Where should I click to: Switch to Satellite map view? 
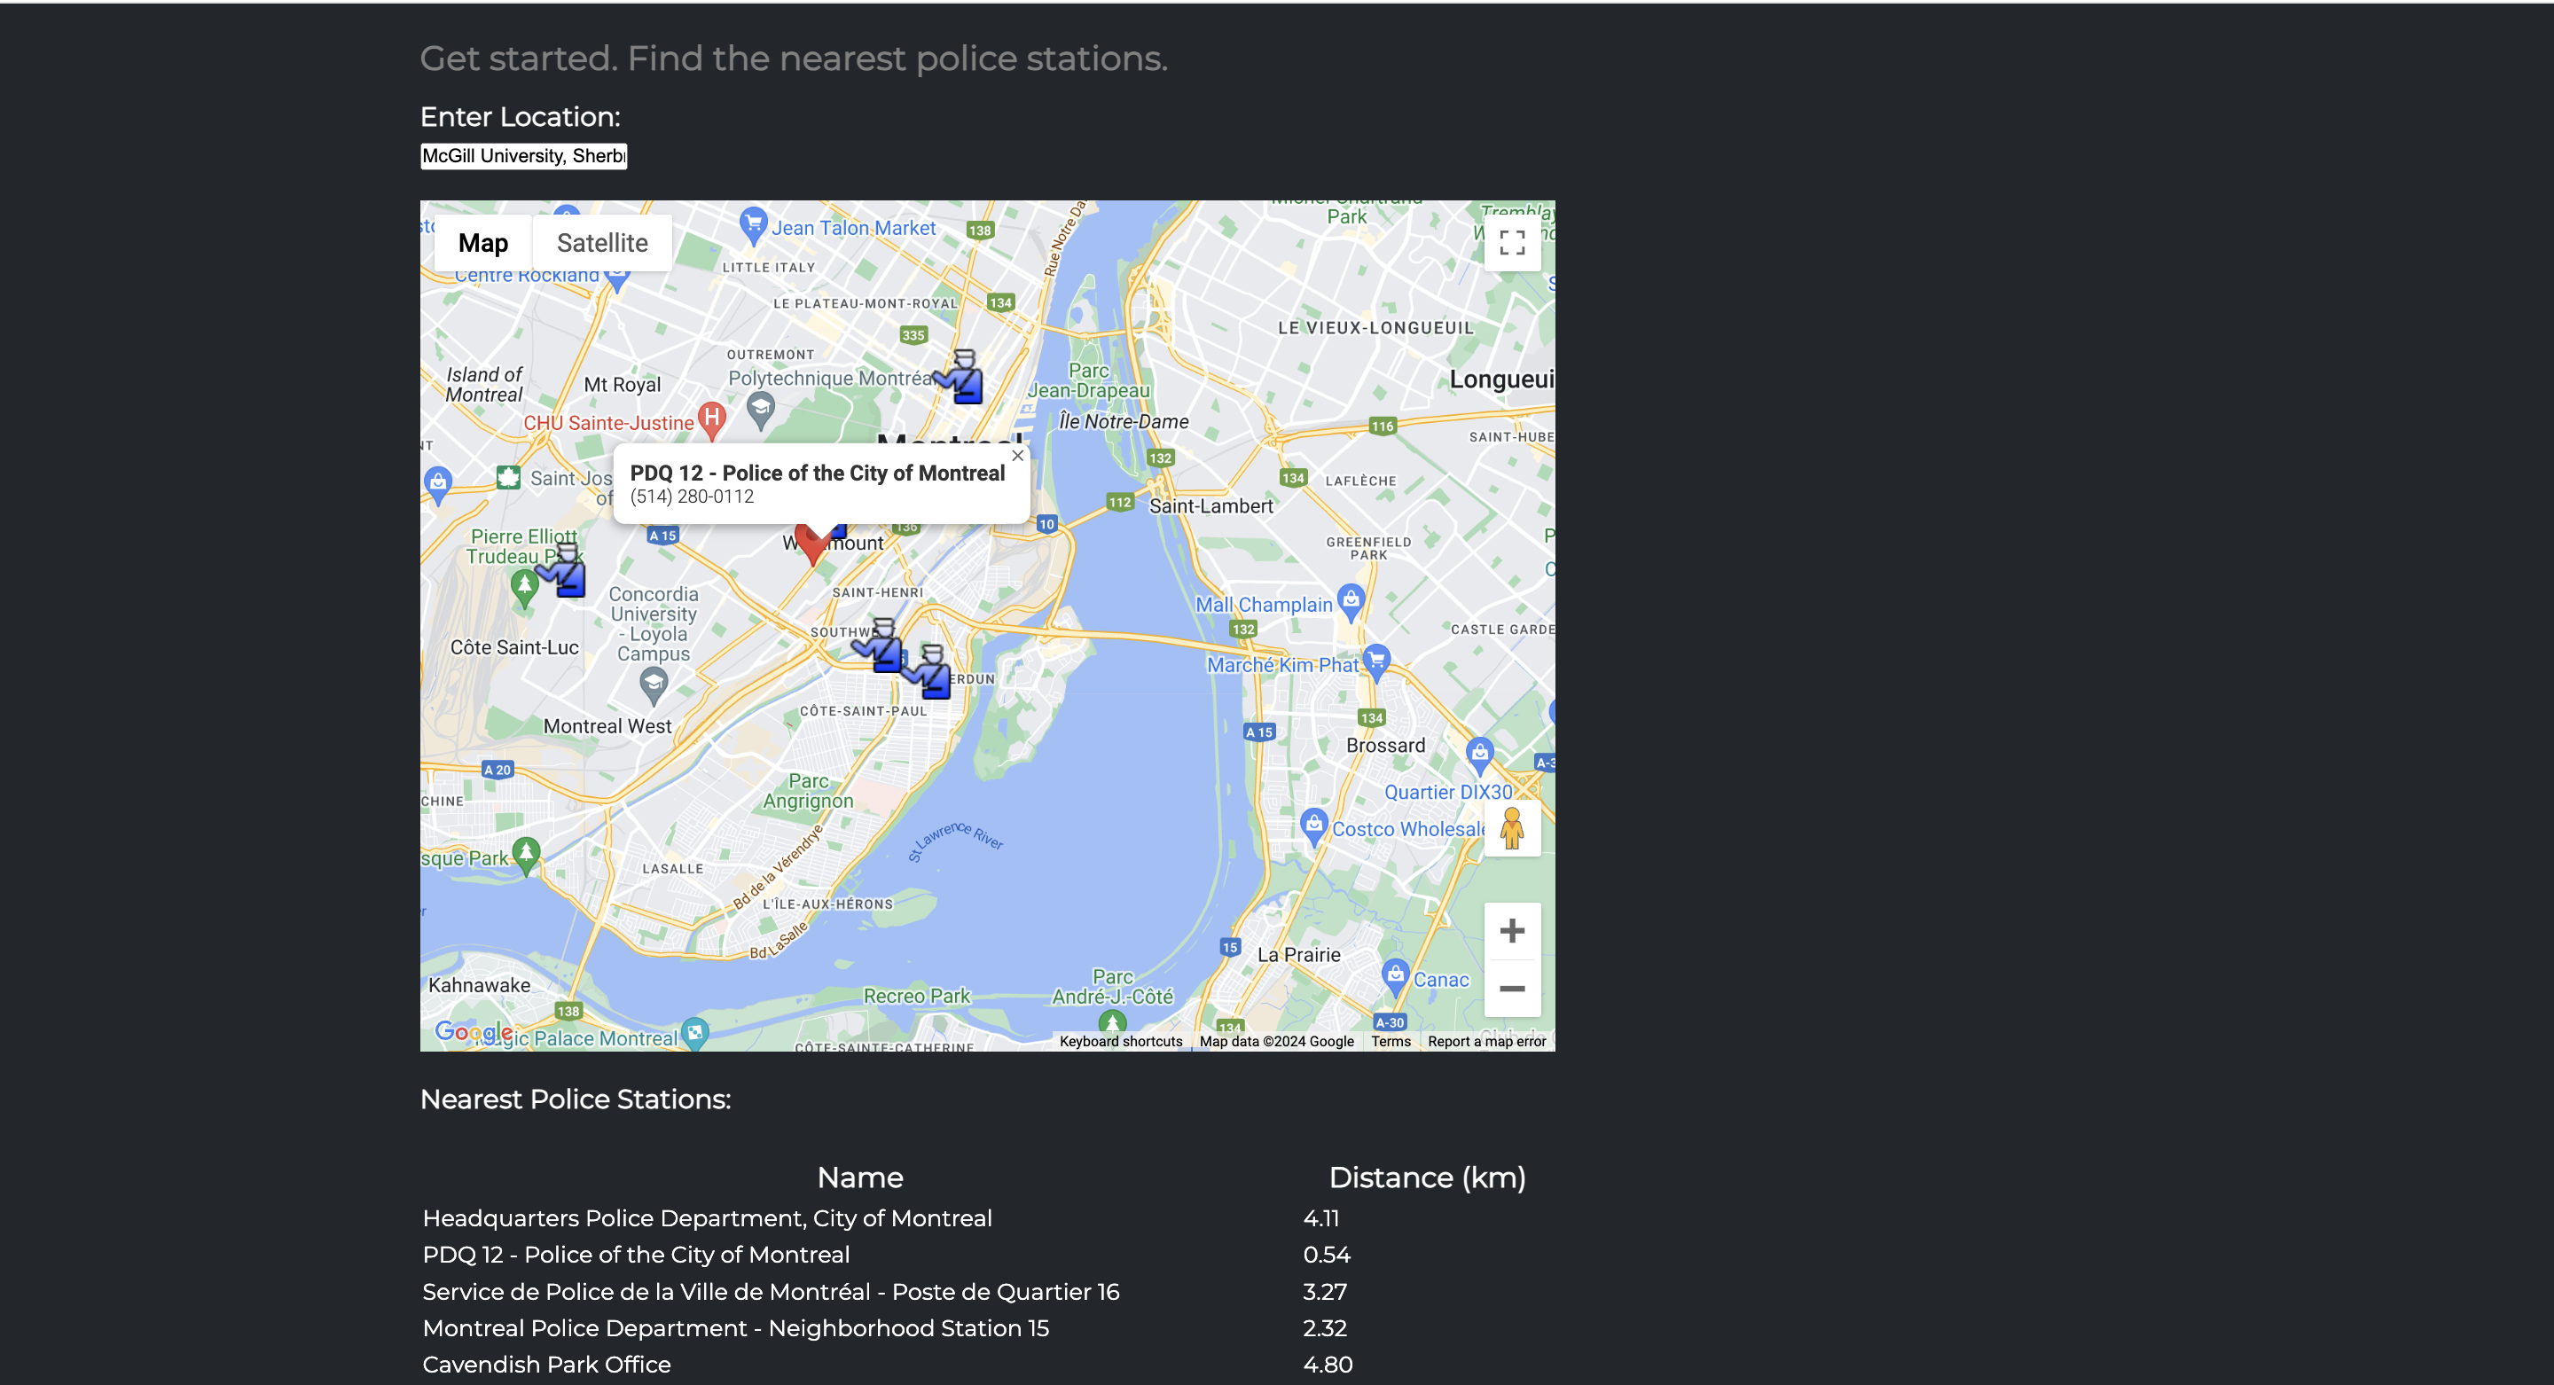[x=602, y=243]
